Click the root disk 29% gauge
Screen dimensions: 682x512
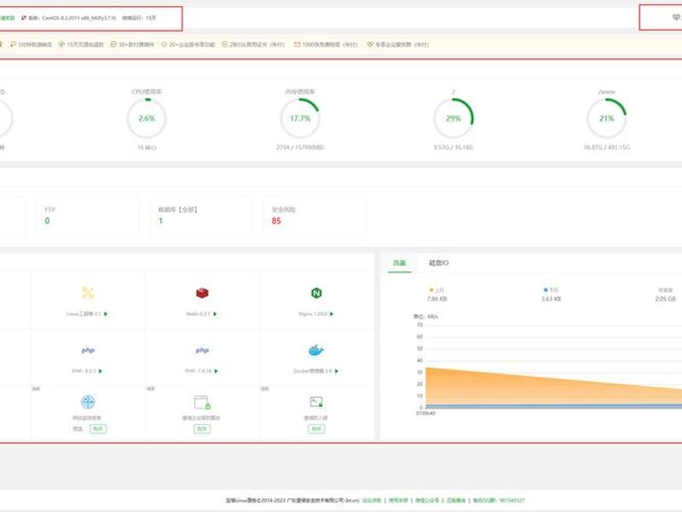point(454,119)
